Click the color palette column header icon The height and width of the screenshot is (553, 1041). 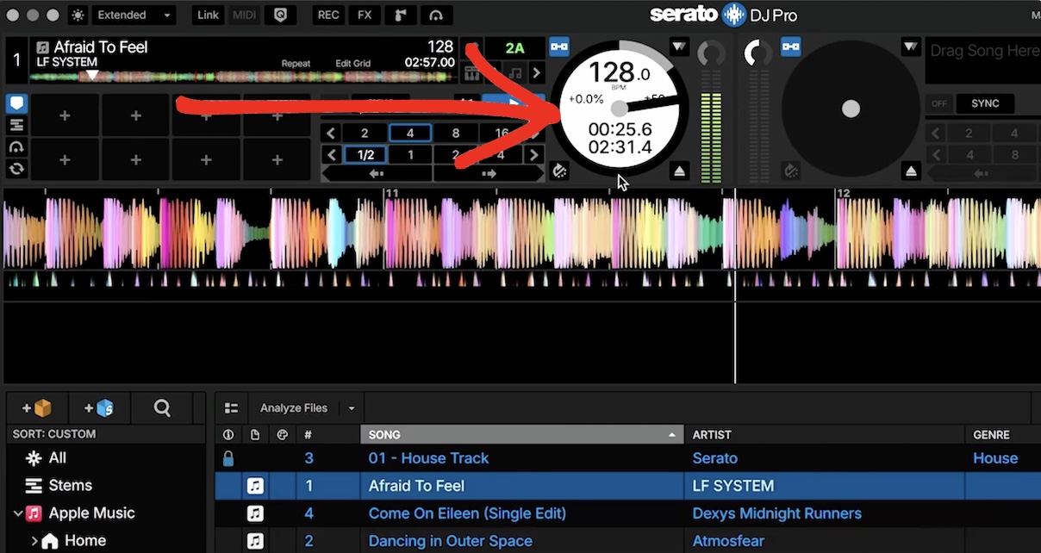pyautogui.click(x=282, y=435)
